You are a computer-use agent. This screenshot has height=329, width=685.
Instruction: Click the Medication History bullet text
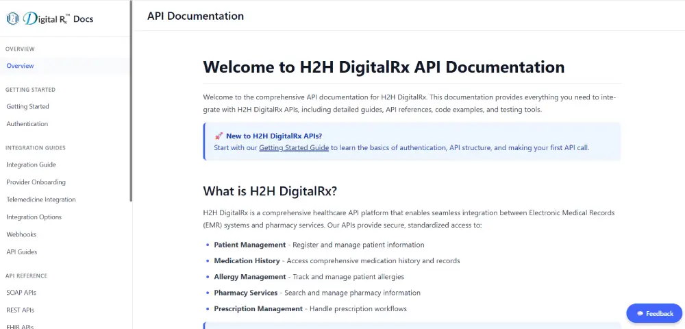tap(247, 261)
